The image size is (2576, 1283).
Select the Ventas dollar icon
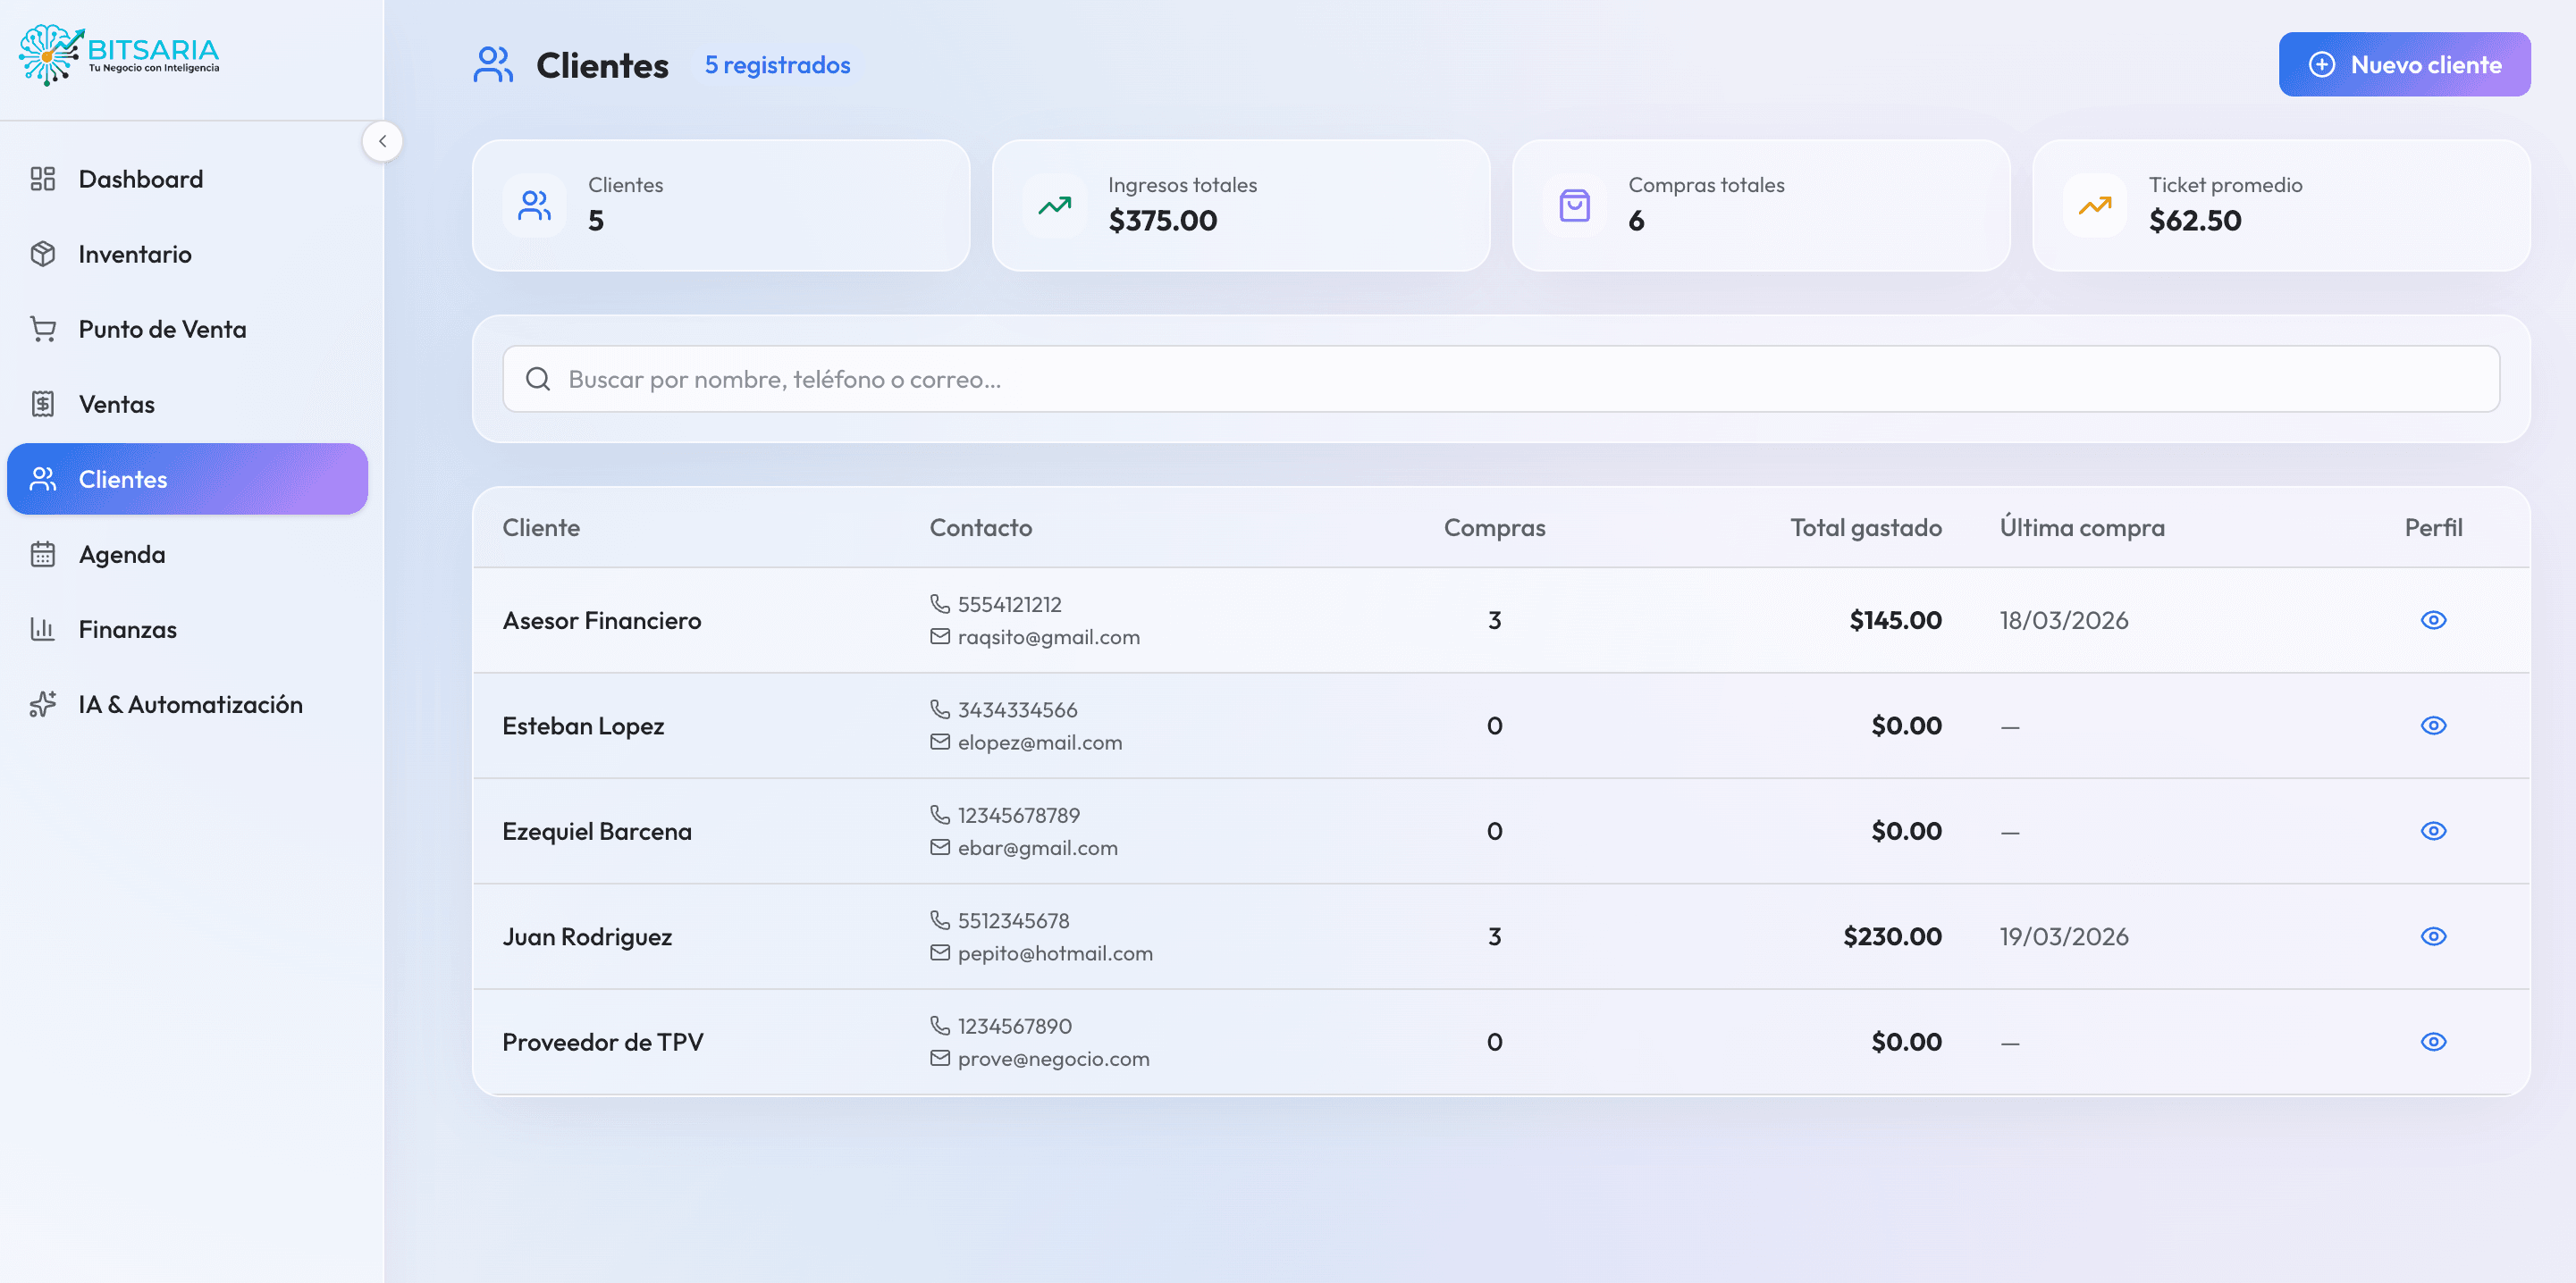[43, 404]
